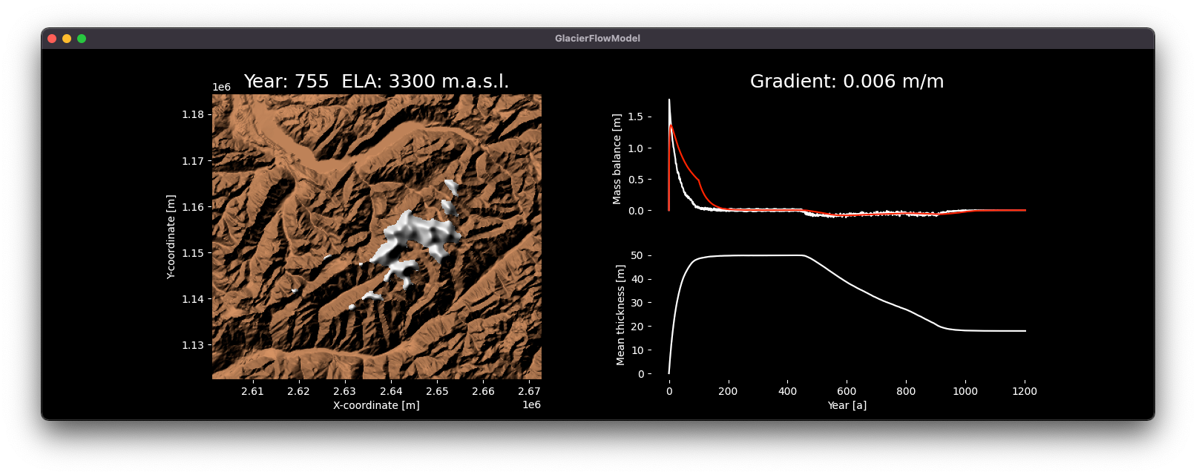Click the 1.13 tick on the Y-coordinate axis

pyautogui.click(x=193, y=345)
